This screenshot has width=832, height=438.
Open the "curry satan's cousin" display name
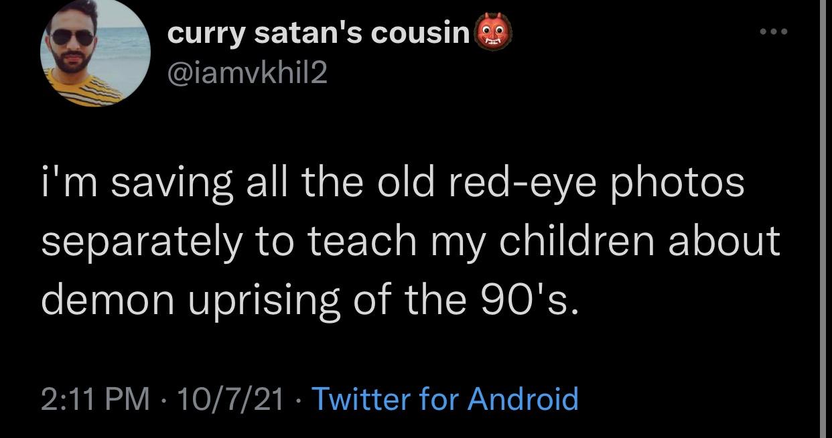[318, 33]
